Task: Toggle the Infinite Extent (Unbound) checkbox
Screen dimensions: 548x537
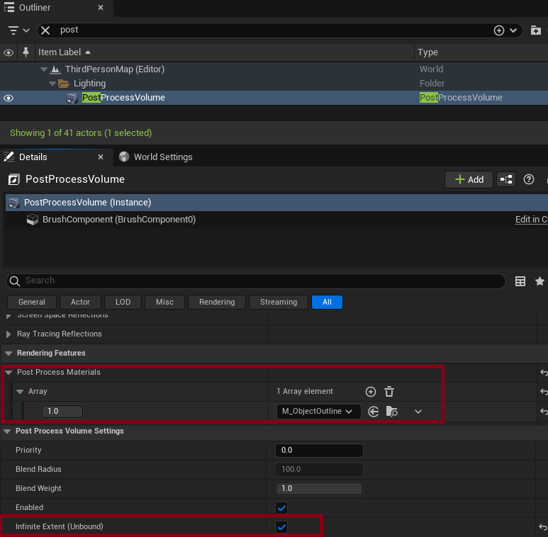Action: click(281, 527)
